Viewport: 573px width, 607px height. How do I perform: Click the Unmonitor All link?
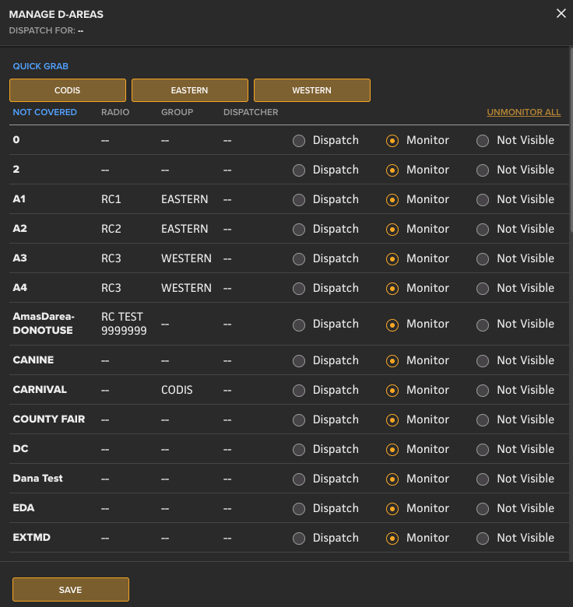pos(523,112)
